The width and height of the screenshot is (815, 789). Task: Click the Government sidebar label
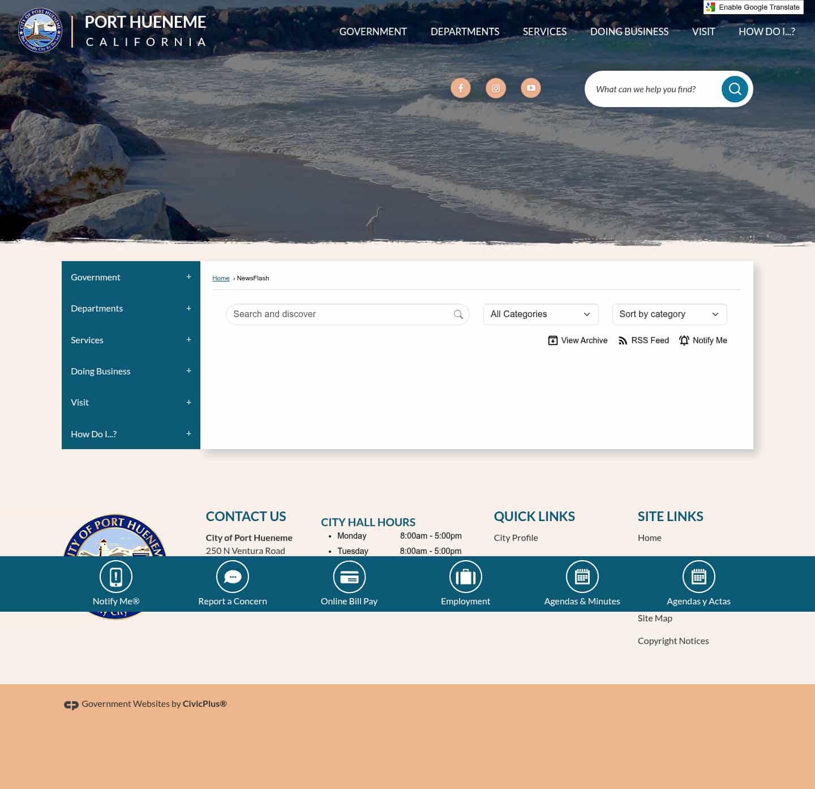(96, 277)
